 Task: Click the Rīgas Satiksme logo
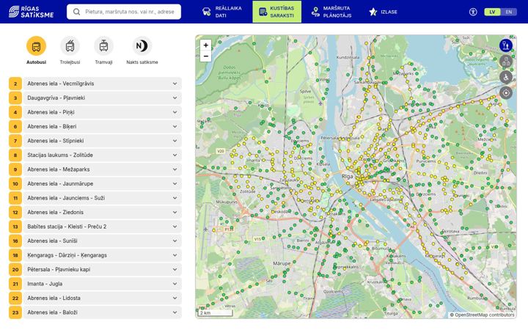coord(31,12)
